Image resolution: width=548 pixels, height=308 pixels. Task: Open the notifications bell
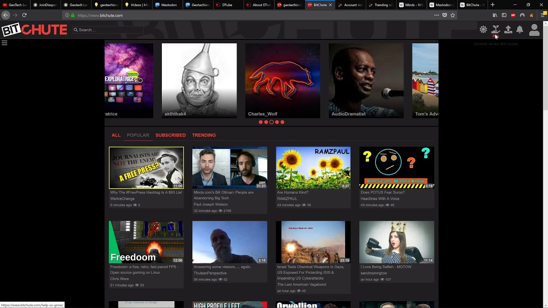[x=520, y=30]
